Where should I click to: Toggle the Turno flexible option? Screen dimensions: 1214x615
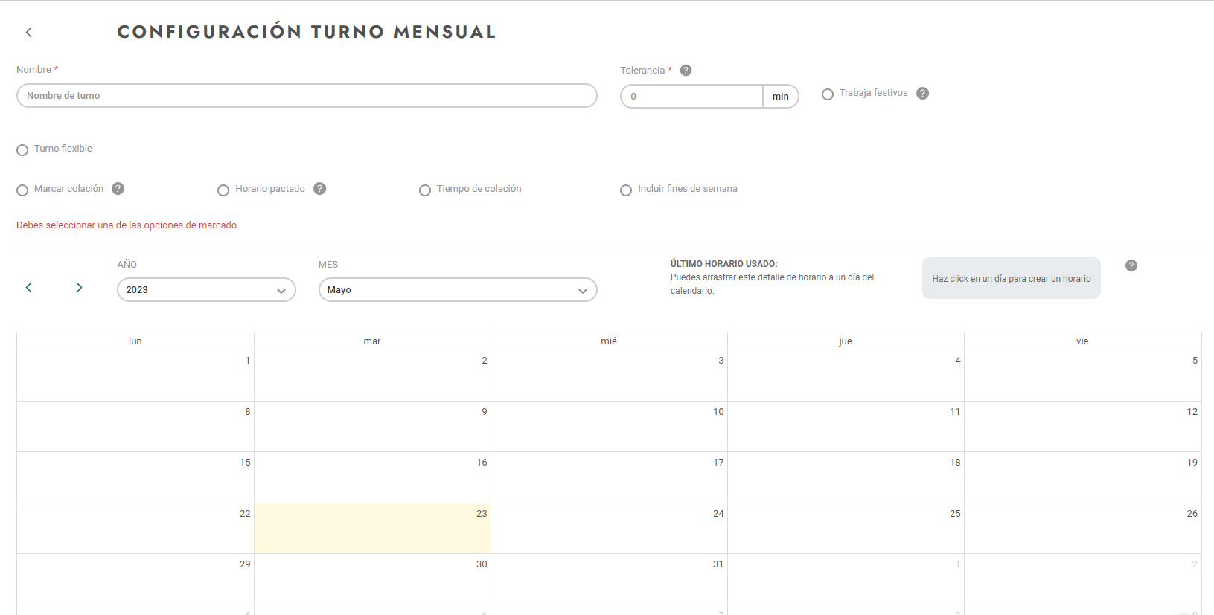click(x=22, y=150)
